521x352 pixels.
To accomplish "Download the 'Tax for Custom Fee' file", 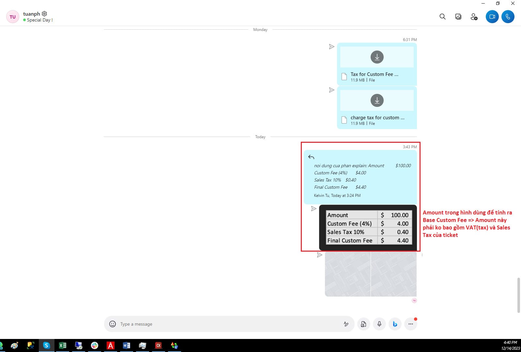I will 377,57.
